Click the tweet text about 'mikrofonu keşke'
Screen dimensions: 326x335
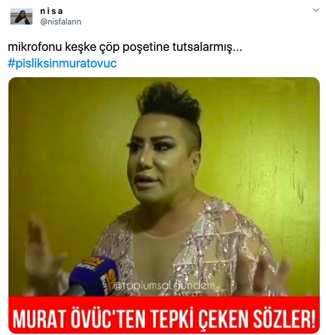click(125, 47)
